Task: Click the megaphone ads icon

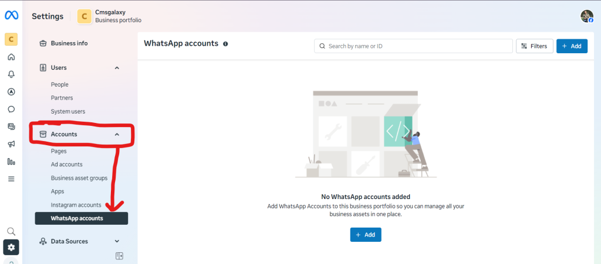Action: pyautogui.click(x=11, y=144)
